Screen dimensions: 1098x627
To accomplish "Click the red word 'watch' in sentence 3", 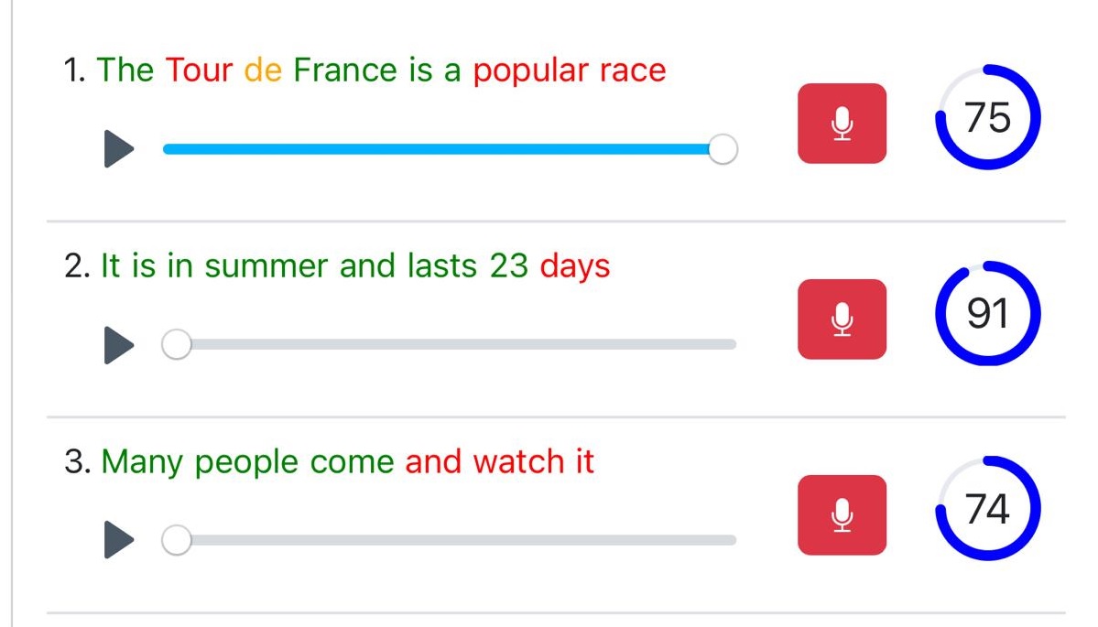I will [x=518, y=461].
